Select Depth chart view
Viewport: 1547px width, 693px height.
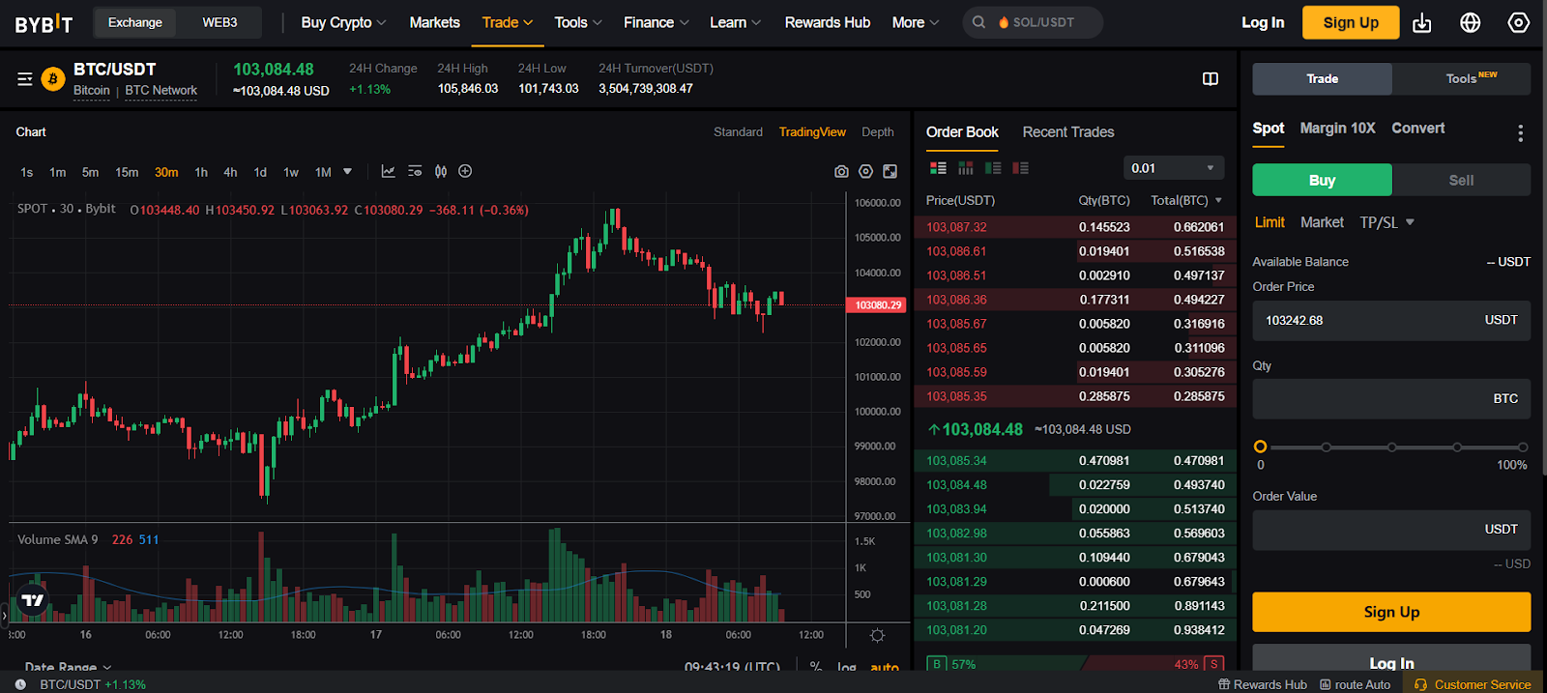[x=878, y=131]
